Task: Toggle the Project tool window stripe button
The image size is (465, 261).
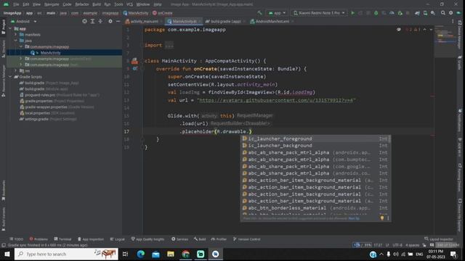Action: (3, 27)
